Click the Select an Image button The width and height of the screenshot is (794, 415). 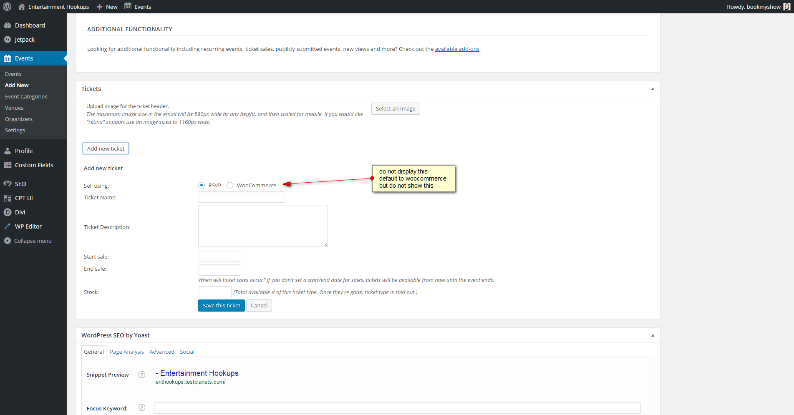[x=396, y=108]
